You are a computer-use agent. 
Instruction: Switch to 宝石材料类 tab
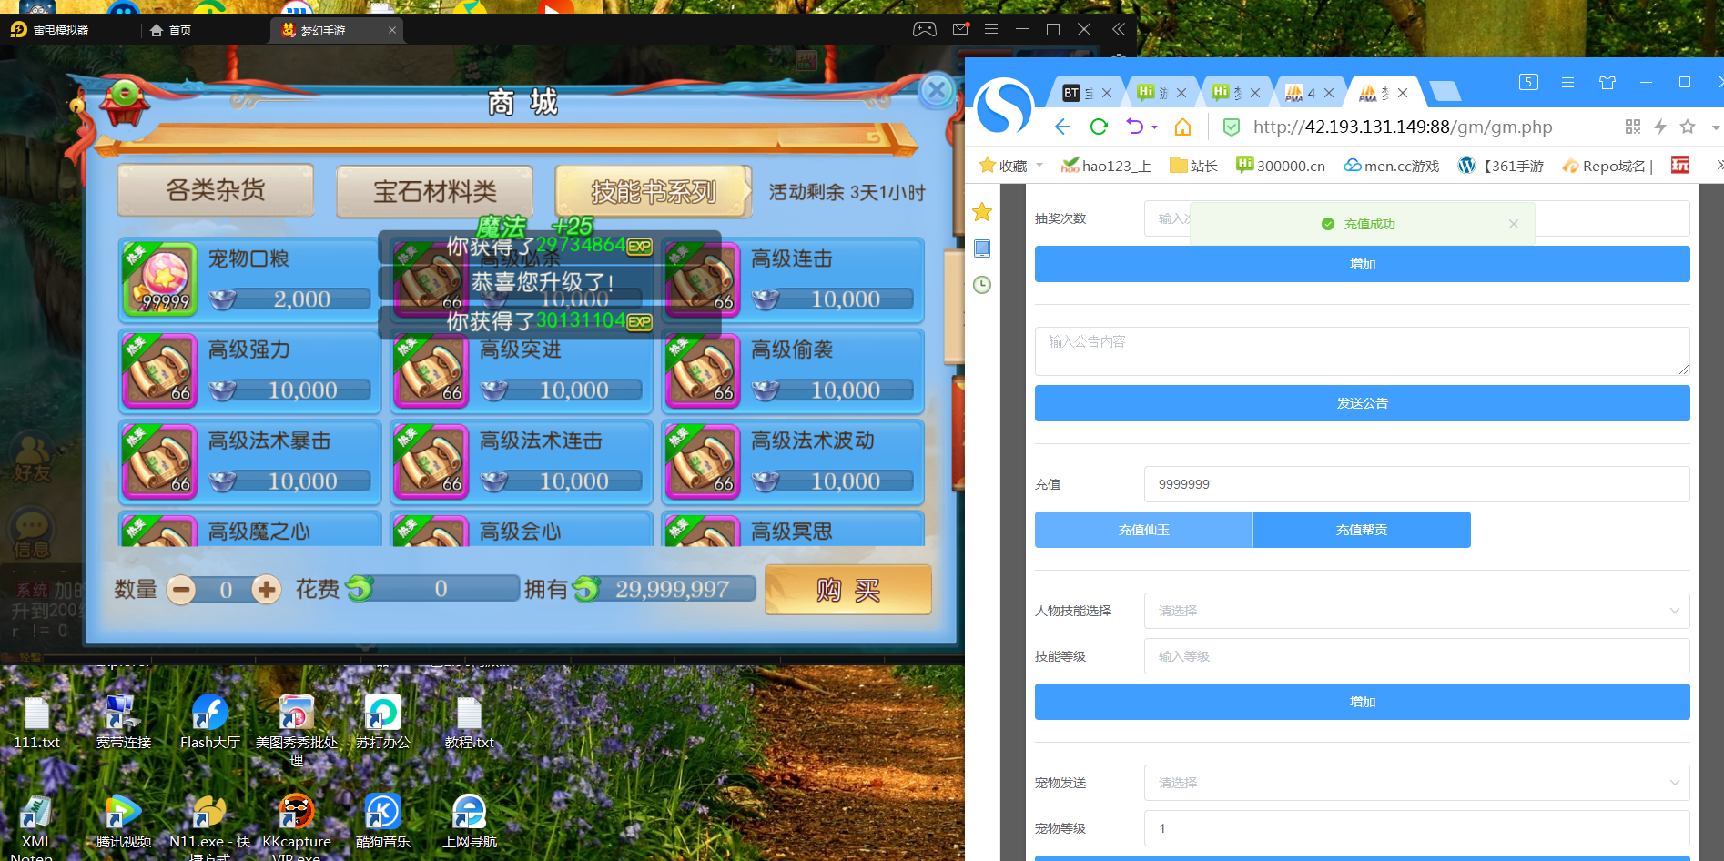click(434, 191)
